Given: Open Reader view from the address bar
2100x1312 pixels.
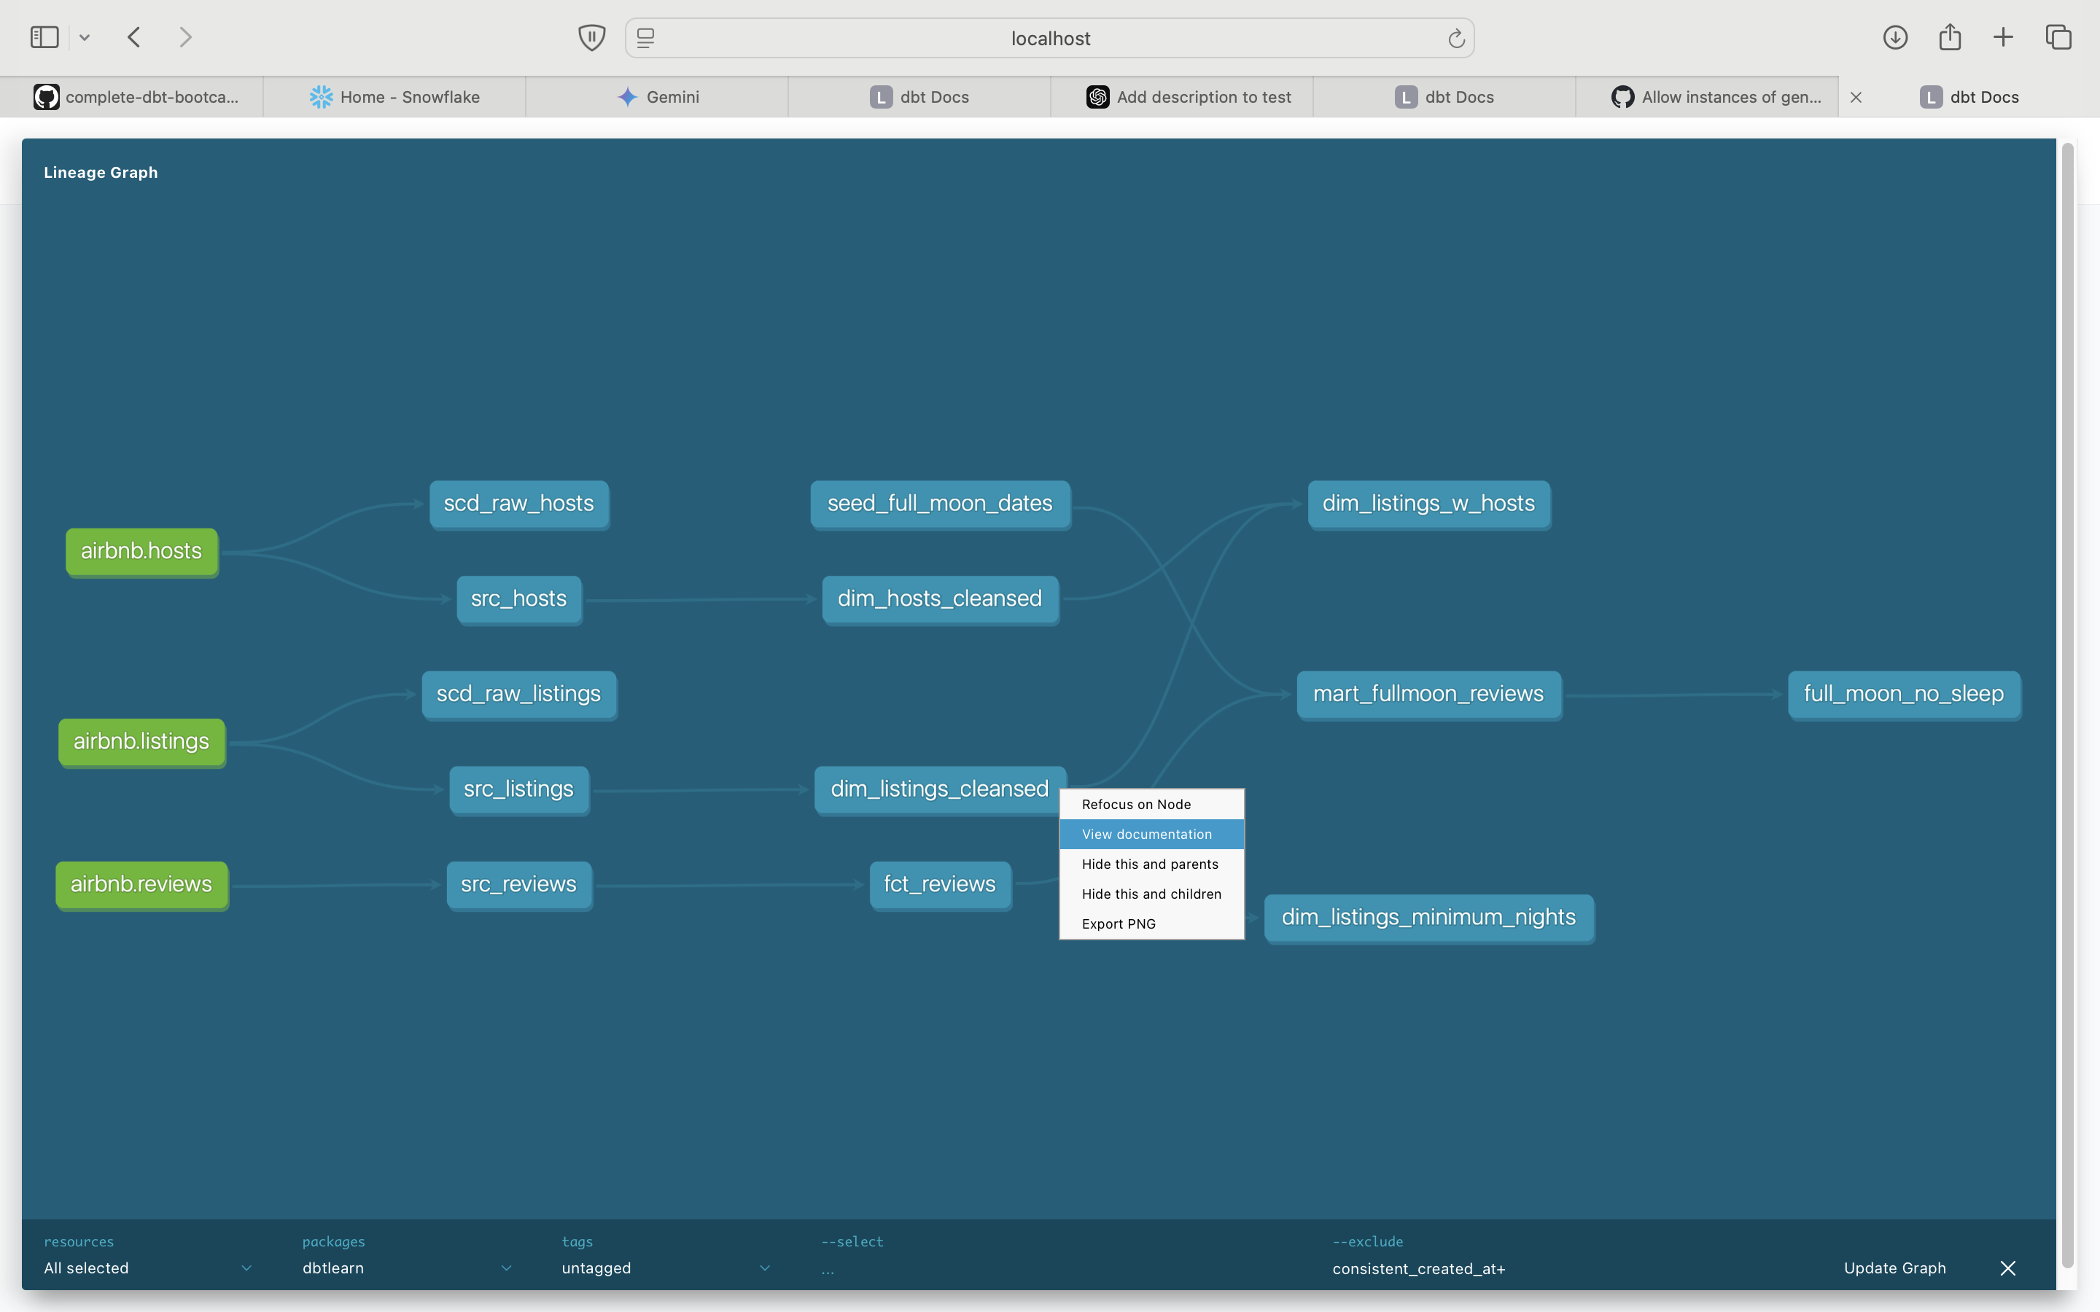Looking at the screenshot, I should click(645, 37).
